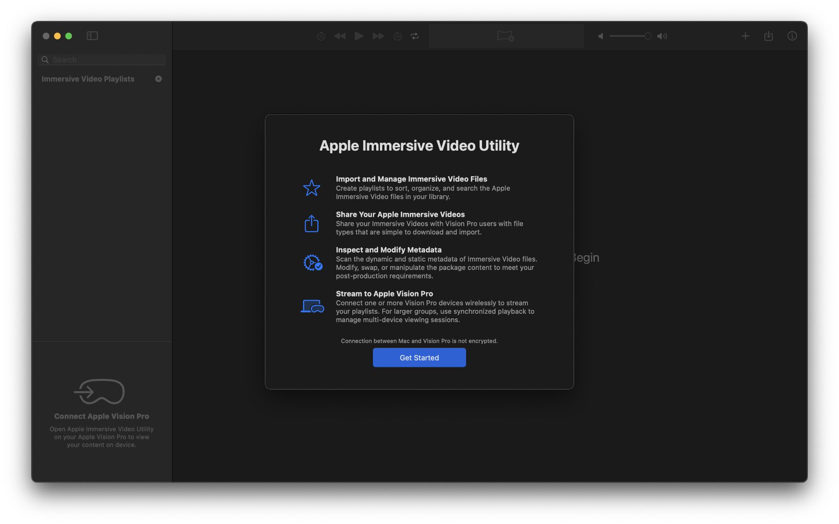Click the Immersive Video Playlists header
This screenshot has height=524, width=839.
88,79
